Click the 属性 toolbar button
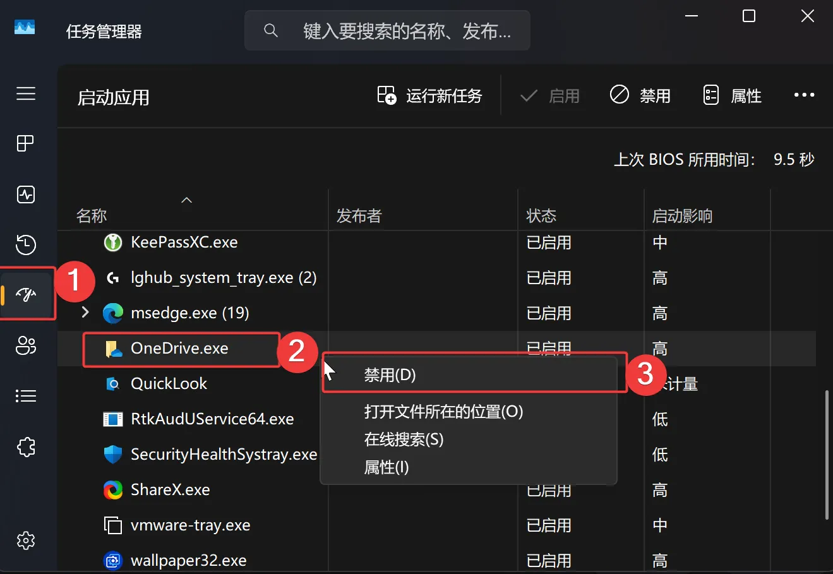 (731, 95)
